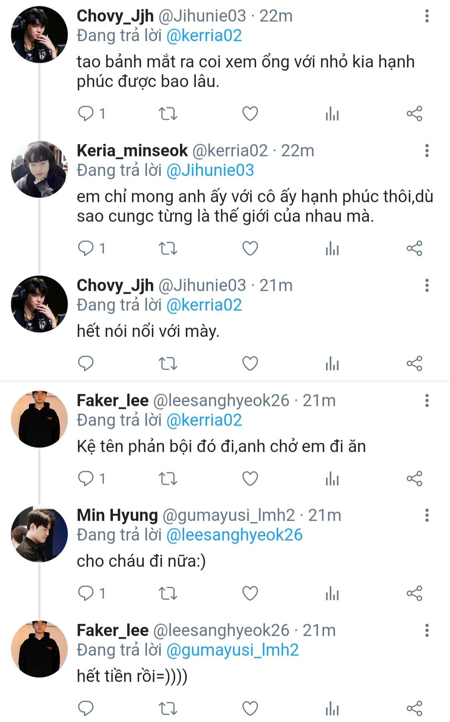Retweet Faker_lee's "Kệ tên phản bội" tweet
Image resolution: width=450 pixels, height=722 pixels.
(168, 478)
